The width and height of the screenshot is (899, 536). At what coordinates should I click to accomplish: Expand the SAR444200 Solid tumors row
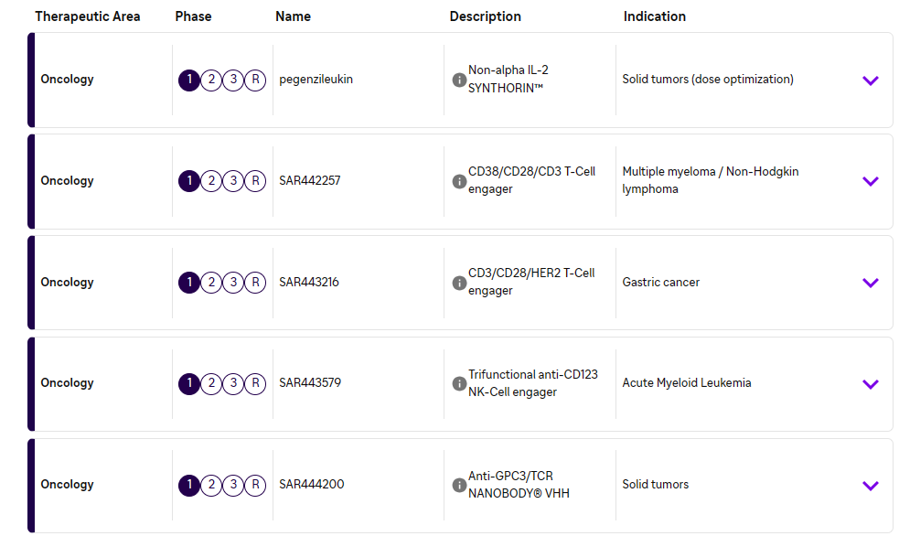coord(870,486)
